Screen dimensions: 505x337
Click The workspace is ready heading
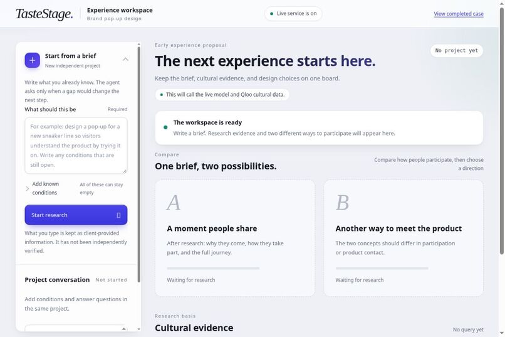click(207, 122)
